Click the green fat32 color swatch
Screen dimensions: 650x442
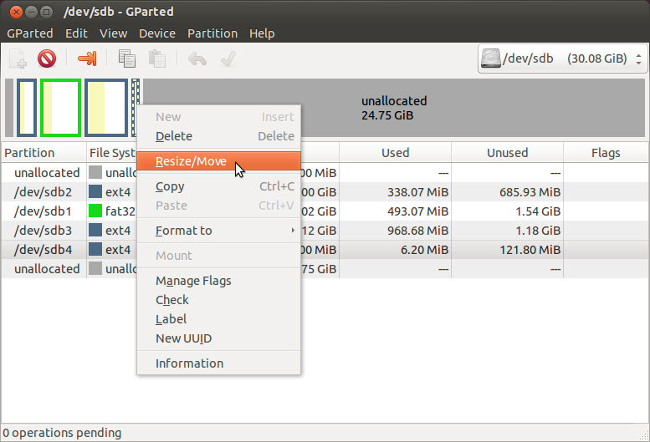click(x=95, y=211)
